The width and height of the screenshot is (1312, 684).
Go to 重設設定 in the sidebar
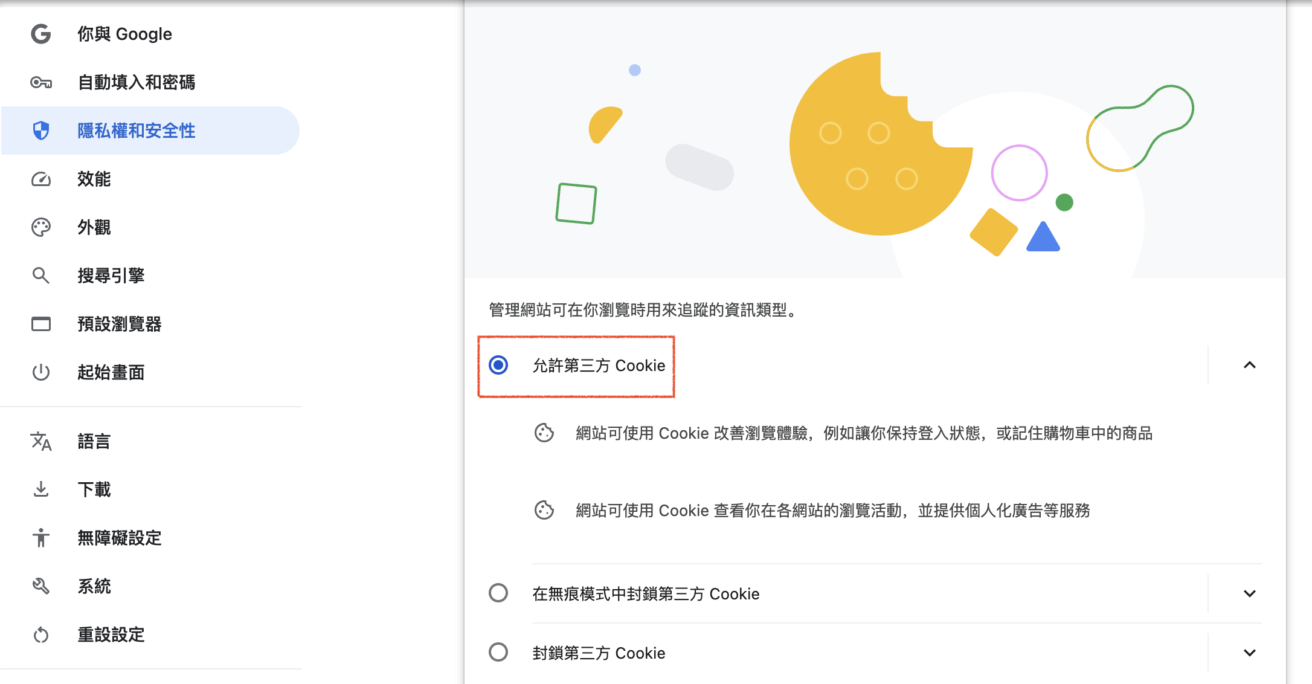[x=111, y=634]
